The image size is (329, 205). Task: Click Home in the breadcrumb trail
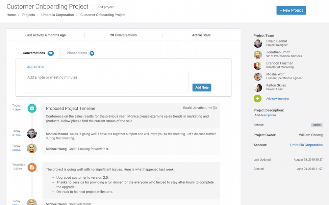(11, 15)
